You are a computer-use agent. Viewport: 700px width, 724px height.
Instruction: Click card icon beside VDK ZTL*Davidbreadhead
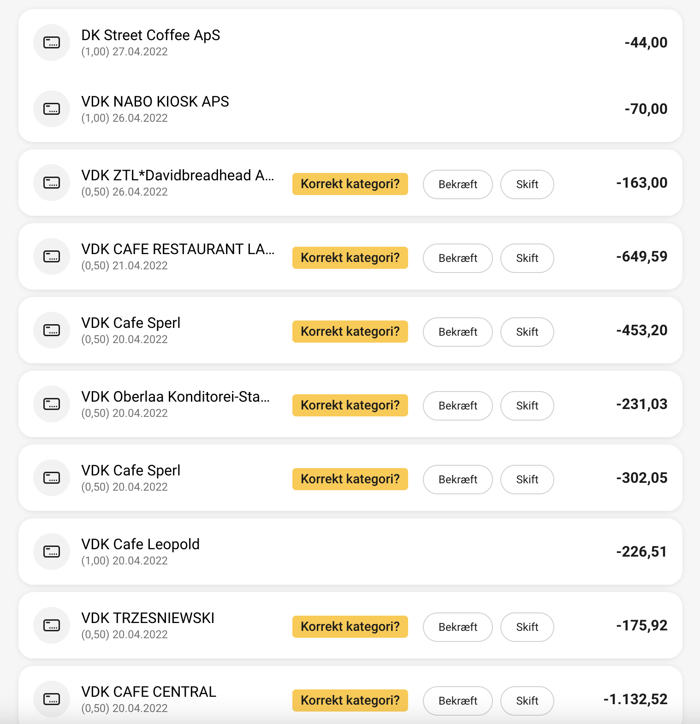(52, 183)
